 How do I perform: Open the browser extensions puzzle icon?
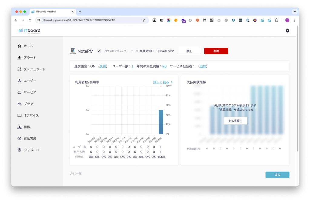[x=276, y=20]
